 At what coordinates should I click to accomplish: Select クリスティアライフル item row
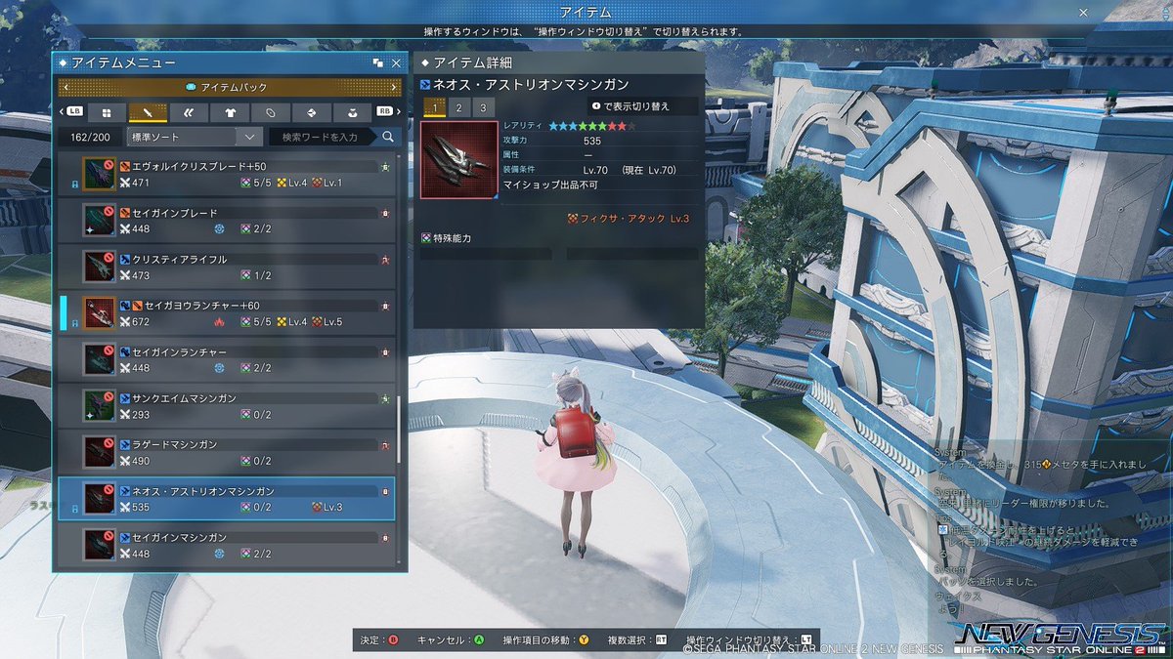tap(227, 268)
